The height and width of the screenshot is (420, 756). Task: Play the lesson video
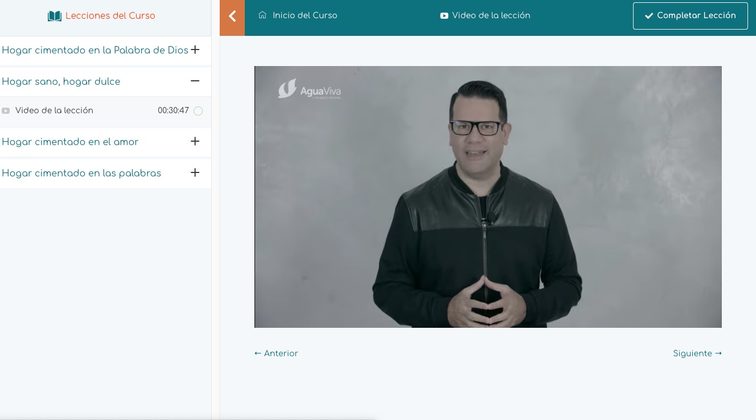pos(488,197)
